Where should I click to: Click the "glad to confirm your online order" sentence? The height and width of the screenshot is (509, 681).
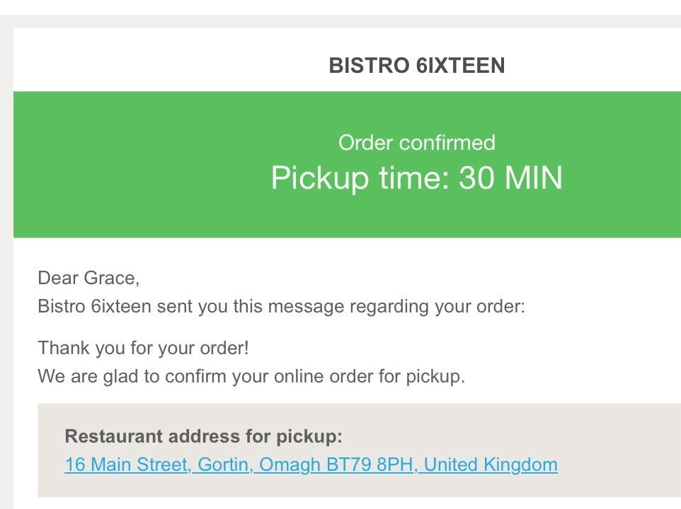tap(251, 376)
